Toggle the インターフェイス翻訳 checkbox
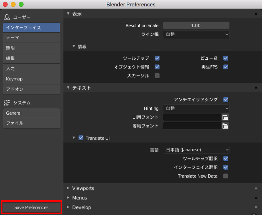The image size is (262, 215). (x=226, y=167)
